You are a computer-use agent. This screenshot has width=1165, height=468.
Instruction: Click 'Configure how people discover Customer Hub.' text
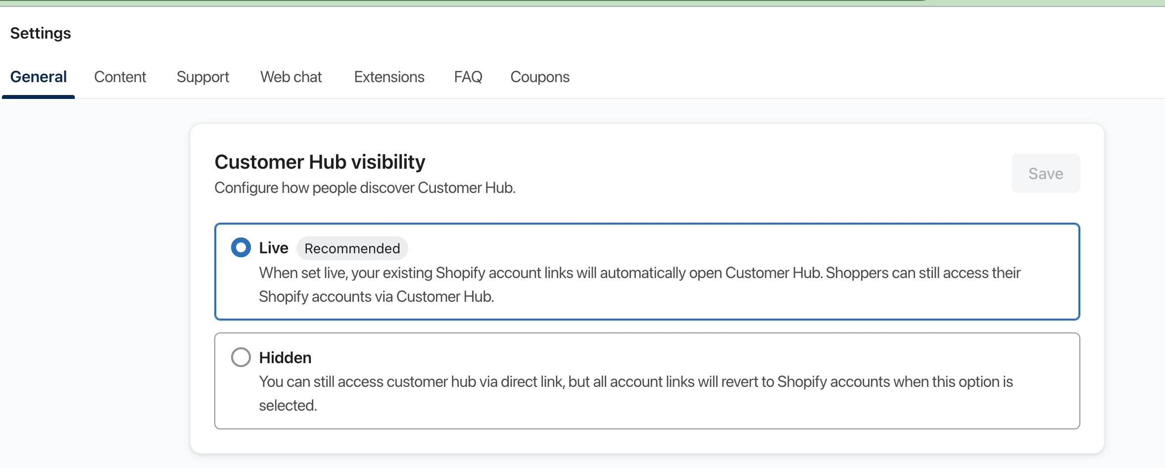coord(365,188)
